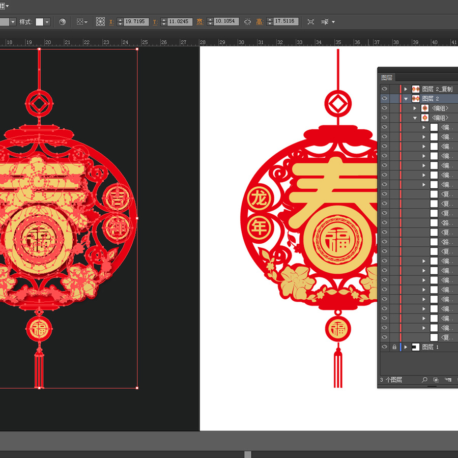458x458 pixels.
Task: Click the Y coordinate label link
Action: tap(155, 22)
